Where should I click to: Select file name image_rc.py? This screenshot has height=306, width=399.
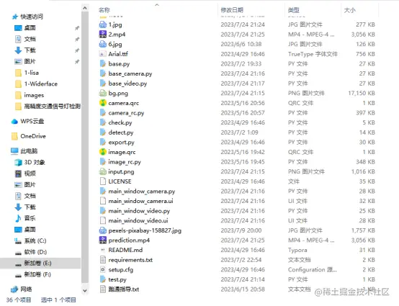[x=125, y=162]
